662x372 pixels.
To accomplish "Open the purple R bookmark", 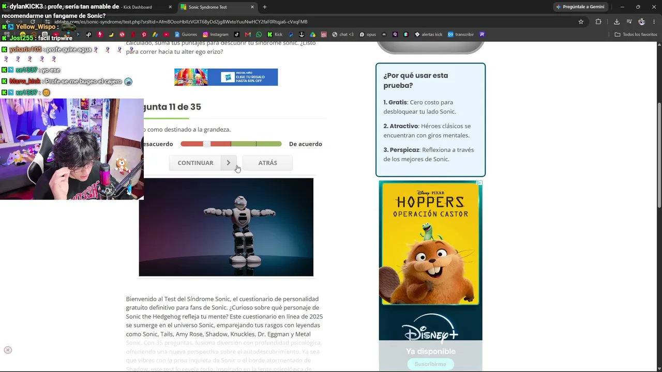I will pos(482,35).
